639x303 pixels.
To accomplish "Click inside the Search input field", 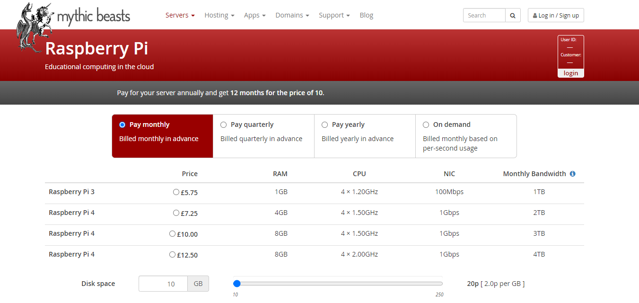I will (484, 15).
